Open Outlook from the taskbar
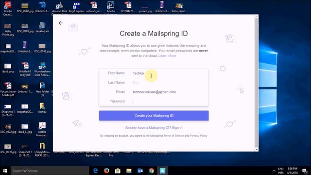The width and height of the screenshot is (311, 175). click(140, 171)
